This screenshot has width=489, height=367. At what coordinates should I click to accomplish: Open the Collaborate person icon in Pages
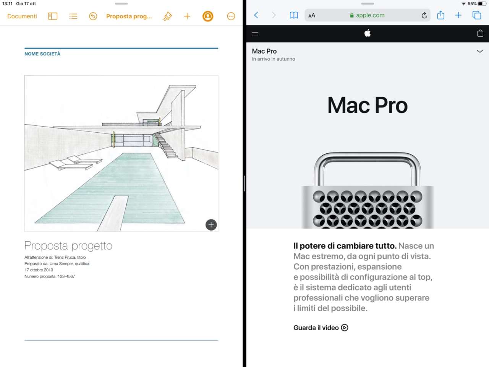pos(208,16)
